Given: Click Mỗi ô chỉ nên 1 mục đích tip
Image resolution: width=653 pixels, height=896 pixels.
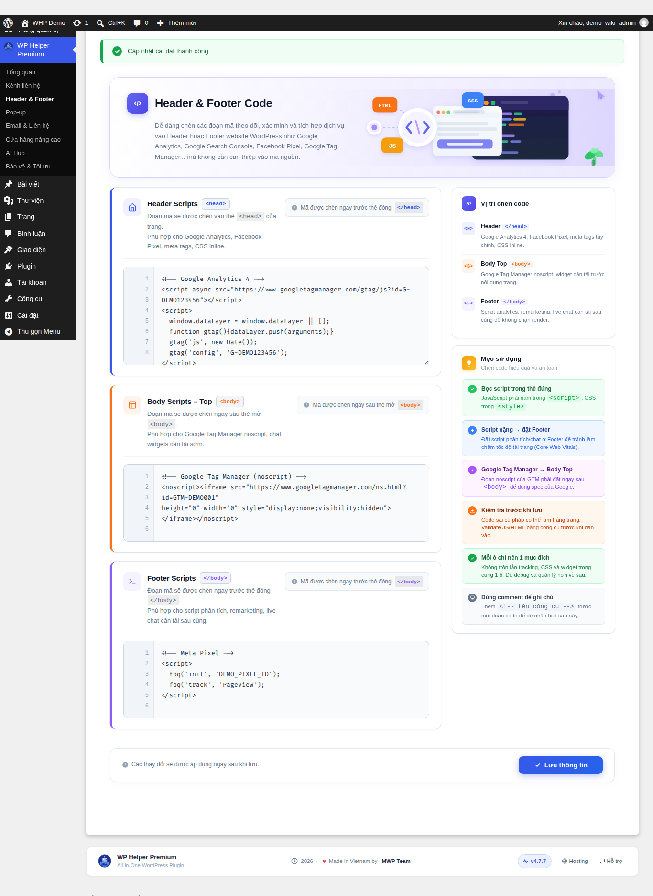Looking at the screenshot, I should point(533,566).
